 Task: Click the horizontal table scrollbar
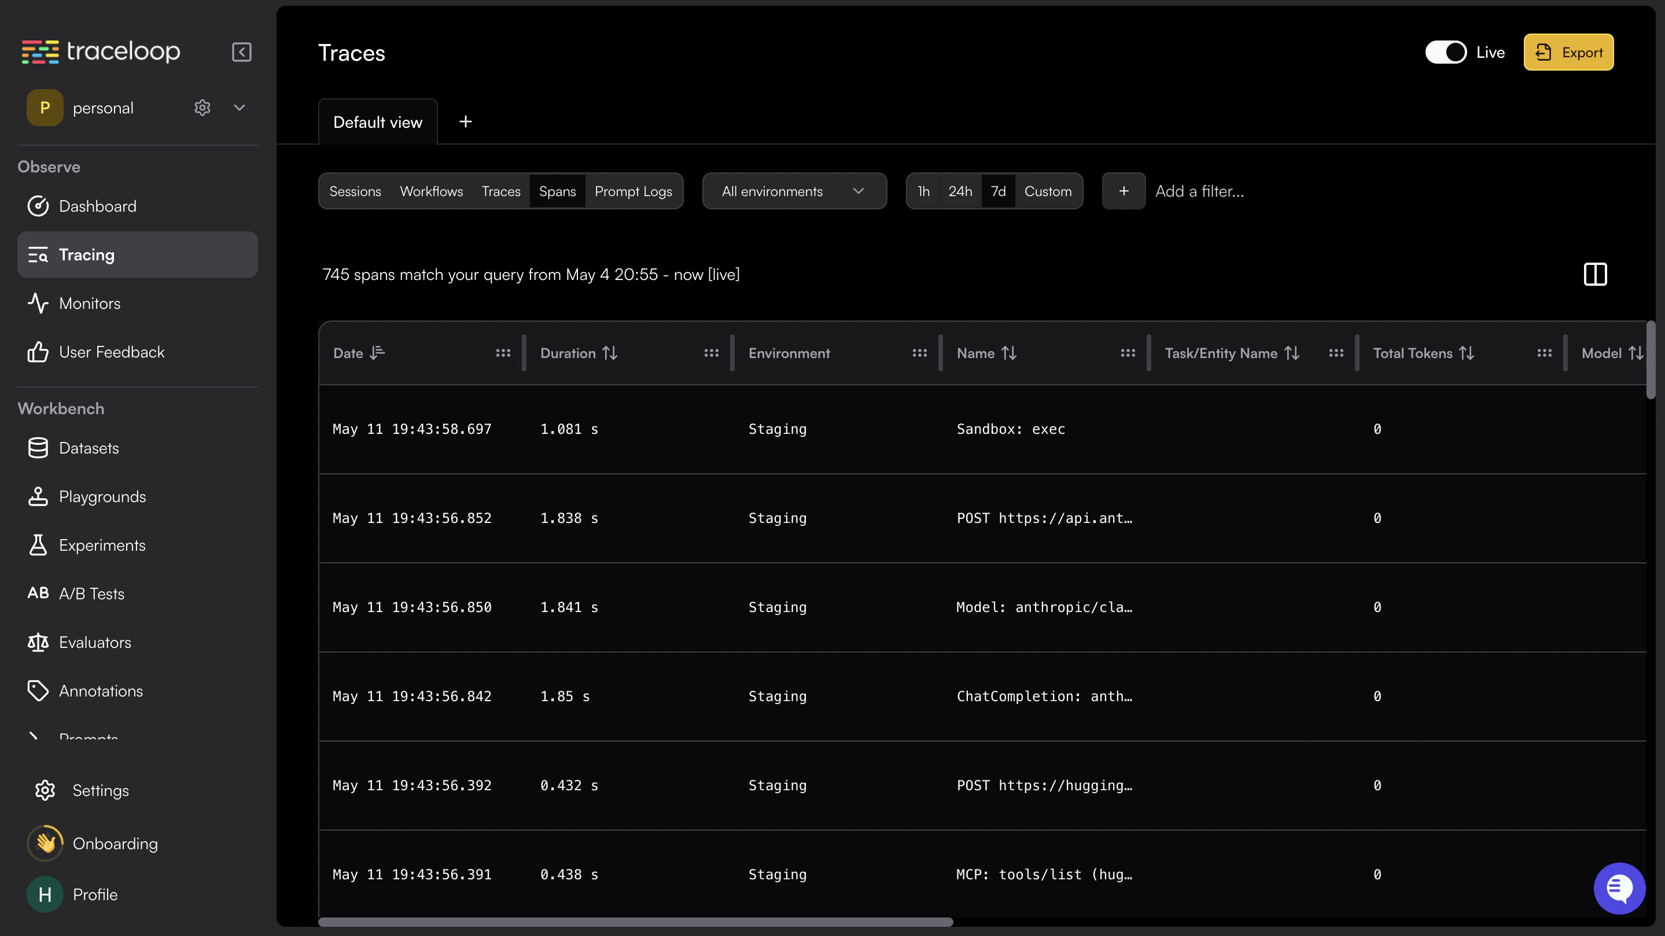pos(635,922)
